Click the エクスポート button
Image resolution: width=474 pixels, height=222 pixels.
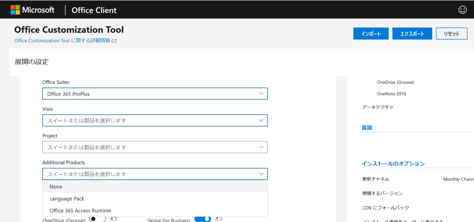[412, 33]
